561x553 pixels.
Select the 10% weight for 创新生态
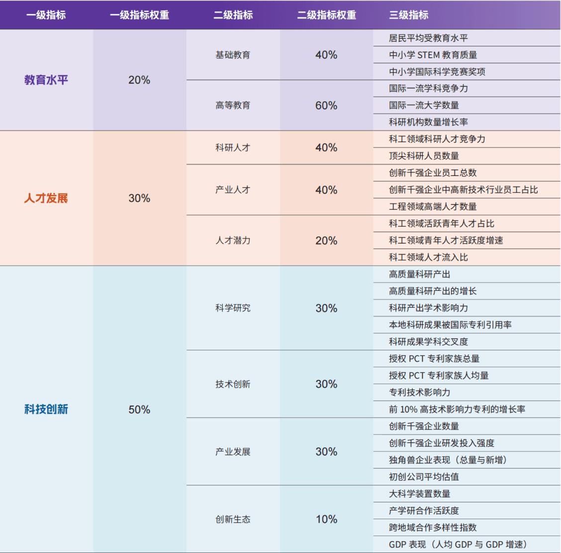(x=326, y=519)
